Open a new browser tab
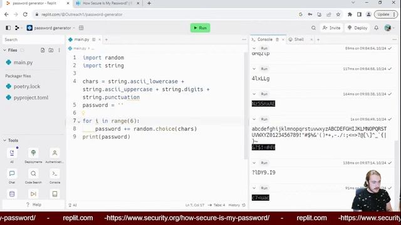This screenshot has width=401, height=225. click(x=149, y=3)
